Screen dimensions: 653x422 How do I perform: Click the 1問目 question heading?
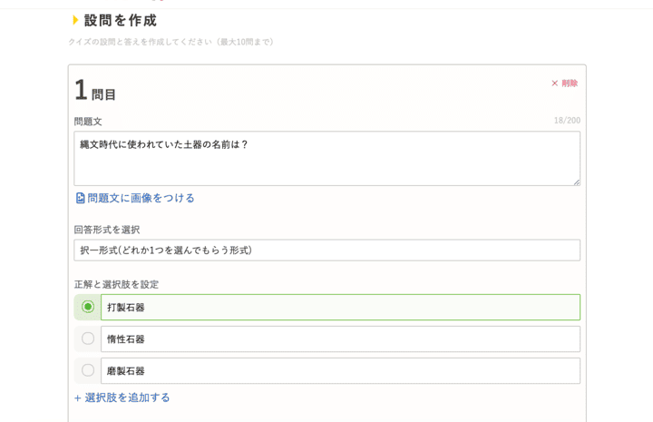(x=95, y=91)
